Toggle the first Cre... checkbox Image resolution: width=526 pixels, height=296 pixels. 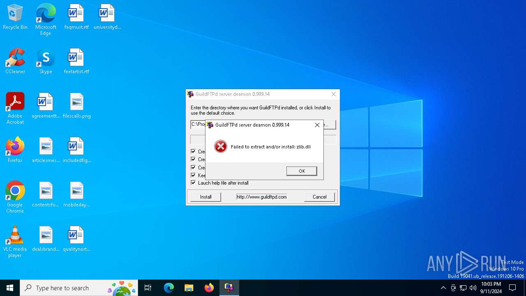click(193, 151)
